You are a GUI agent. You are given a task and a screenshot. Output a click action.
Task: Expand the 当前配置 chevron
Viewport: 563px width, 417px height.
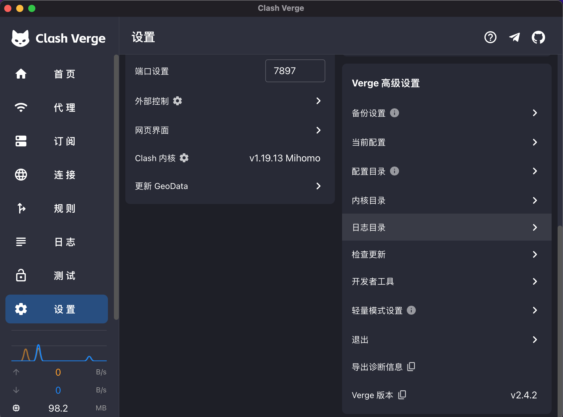tap(535, 142)
